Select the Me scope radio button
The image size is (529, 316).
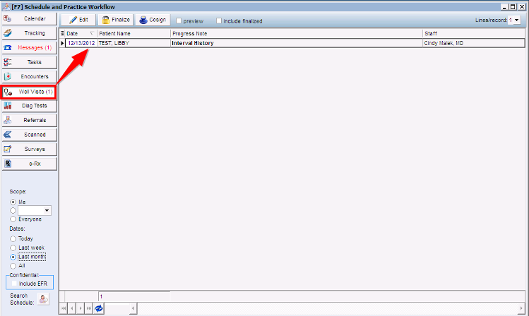coord(13,202)
